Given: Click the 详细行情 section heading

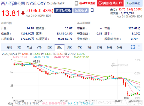Looking at the screenshot, I should (x=6, y=23).
